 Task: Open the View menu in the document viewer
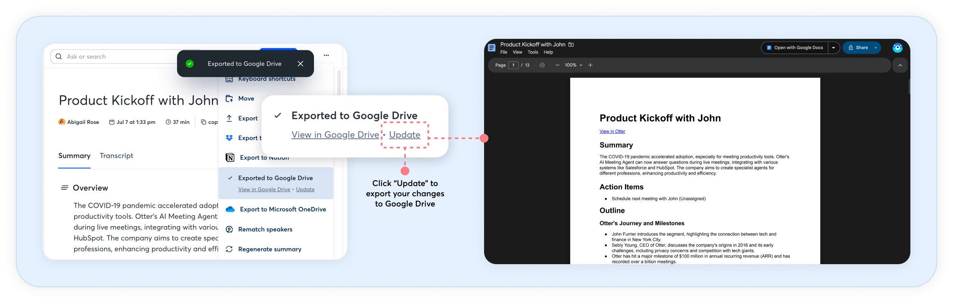click(517, 52)
